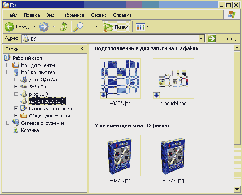Expand Панель управления tree node
This screenshot has height=195, width=242.
pos(16,108)
